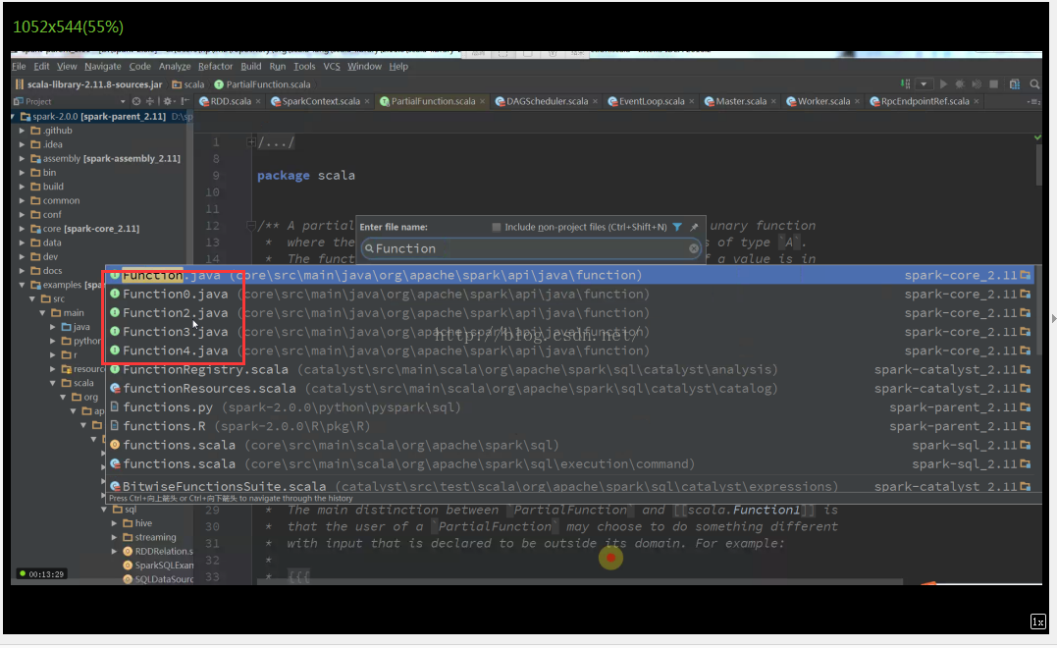
Task: Close the PartialFunction.scala tab
Action: 483,102
